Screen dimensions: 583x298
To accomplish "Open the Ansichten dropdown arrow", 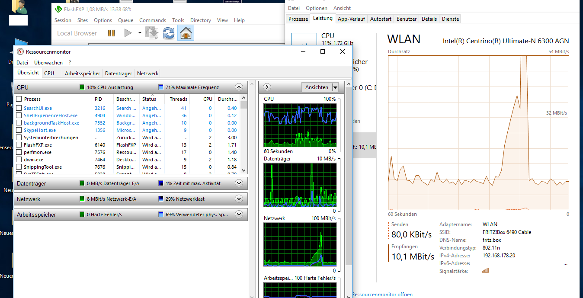I will point(335,87).
